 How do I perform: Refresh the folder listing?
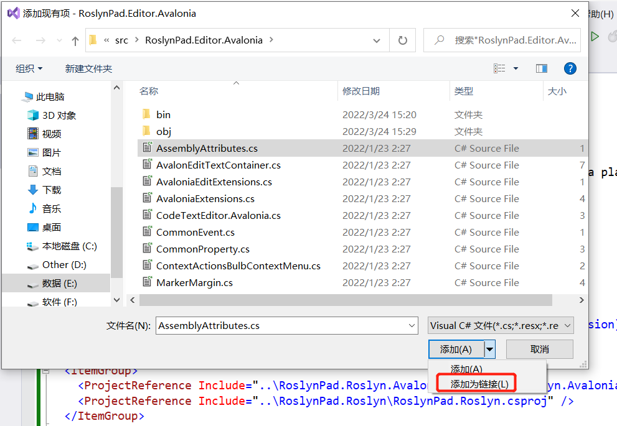(x=403, y=40)
